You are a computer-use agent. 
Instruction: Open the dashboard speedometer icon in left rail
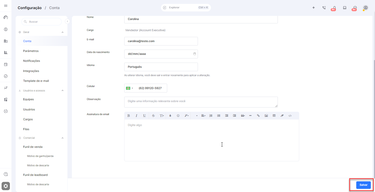(6, 18)
